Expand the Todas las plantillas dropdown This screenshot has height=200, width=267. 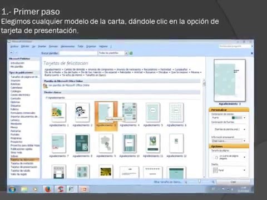[x=126, y=53]
